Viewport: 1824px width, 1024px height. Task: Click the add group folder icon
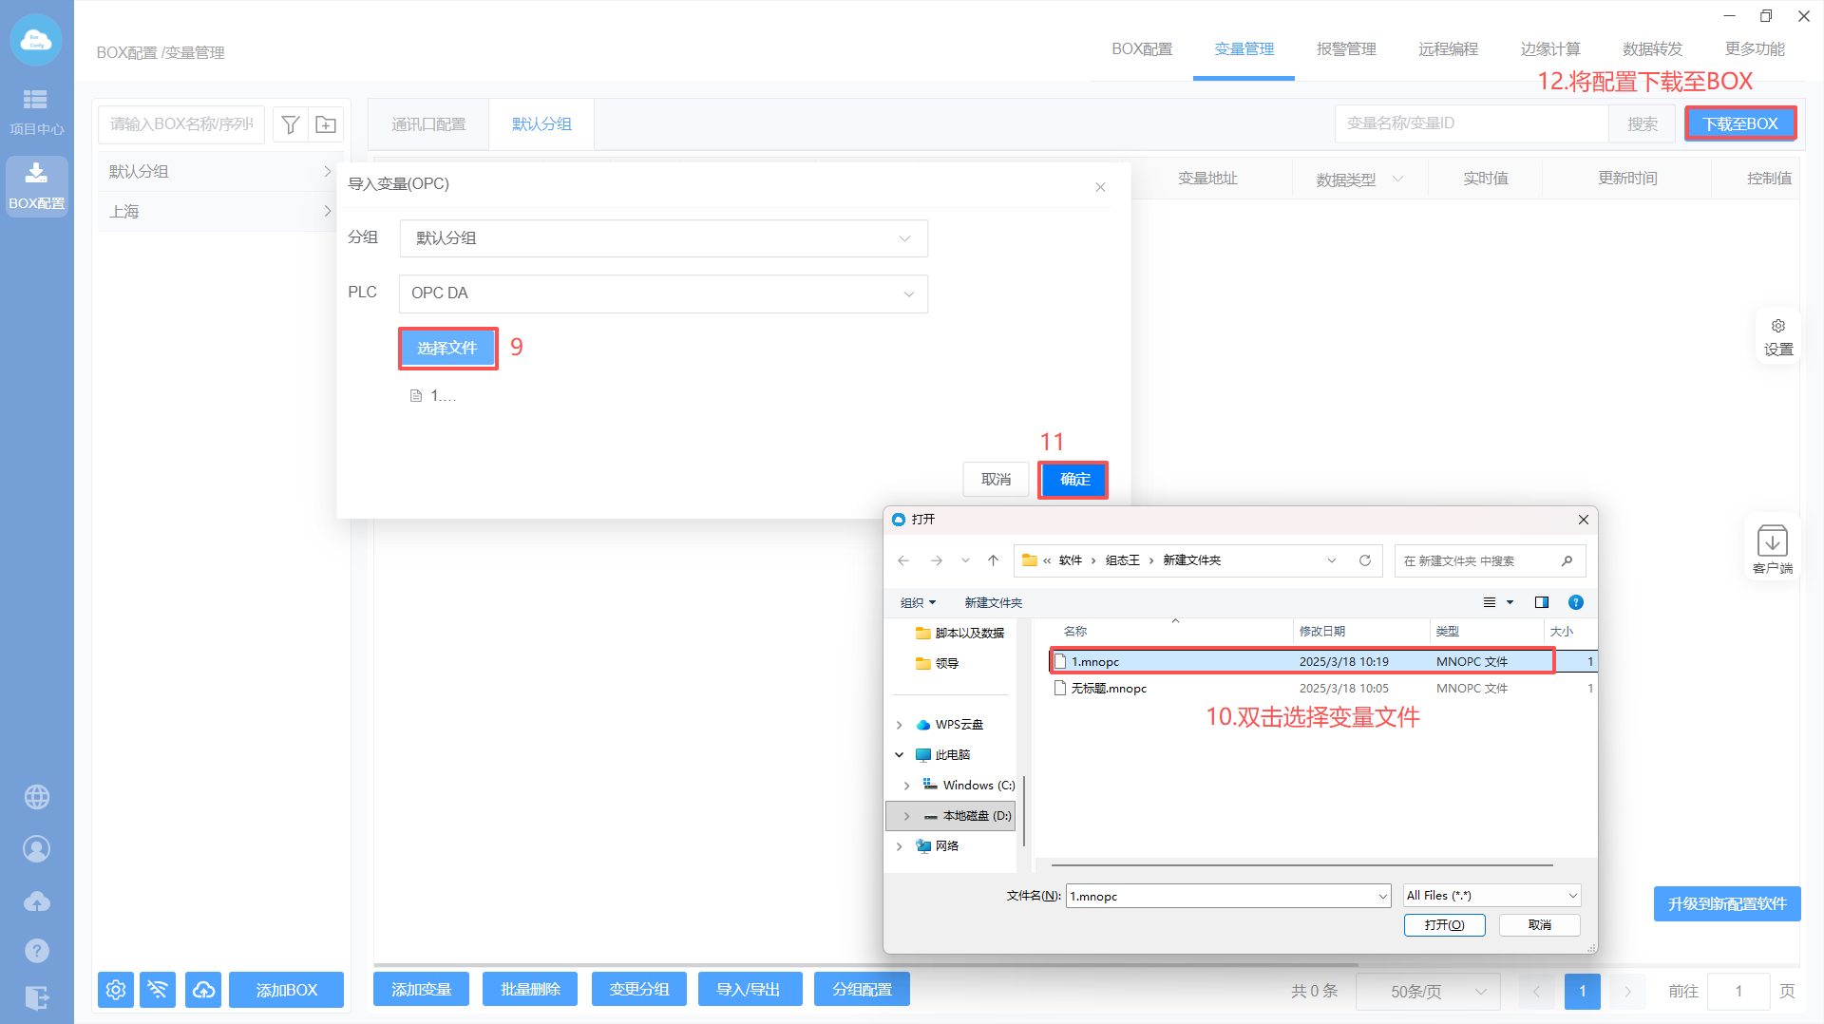(326, 124)
